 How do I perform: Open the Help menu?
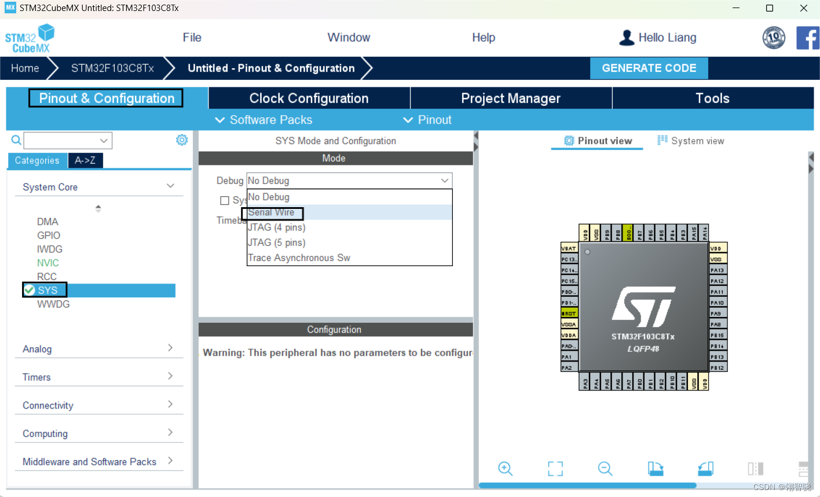click(x=484, y=38)
